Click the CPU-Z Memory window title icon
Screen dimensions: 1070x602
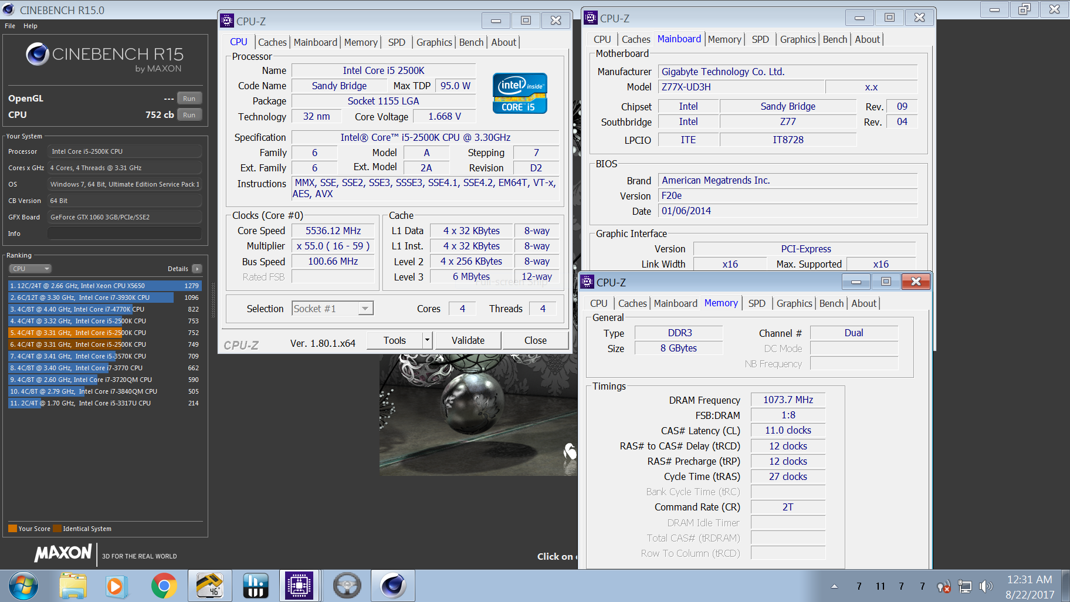pos(587,282)
